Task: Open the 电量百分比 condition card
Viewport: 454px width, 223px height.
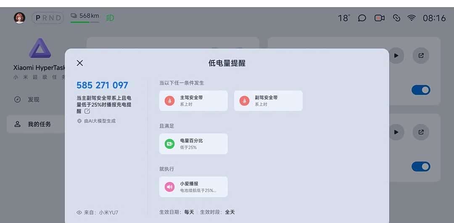Action: 193,144
